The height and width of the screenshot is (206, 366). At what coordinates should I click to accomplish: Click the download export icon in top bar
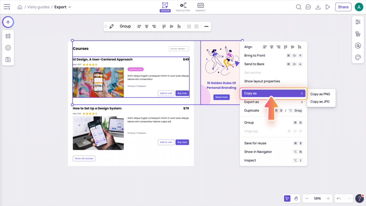point(318,7)
